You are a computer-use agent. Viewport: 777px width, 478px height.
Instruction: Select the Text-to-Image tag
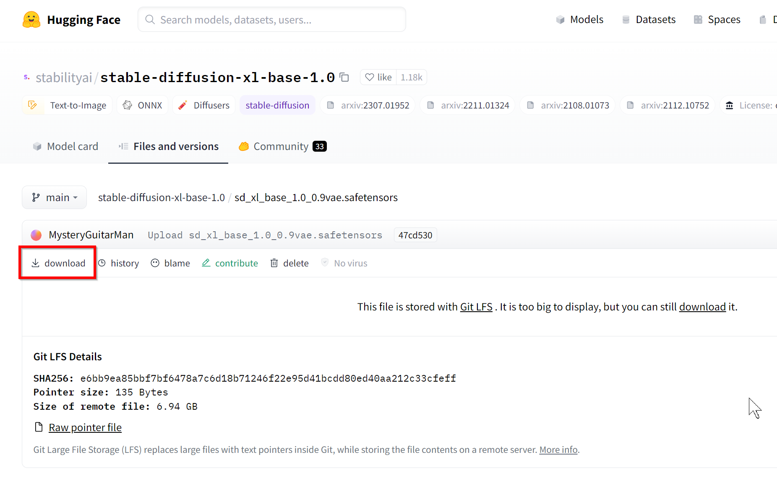(x=67, y=105)
